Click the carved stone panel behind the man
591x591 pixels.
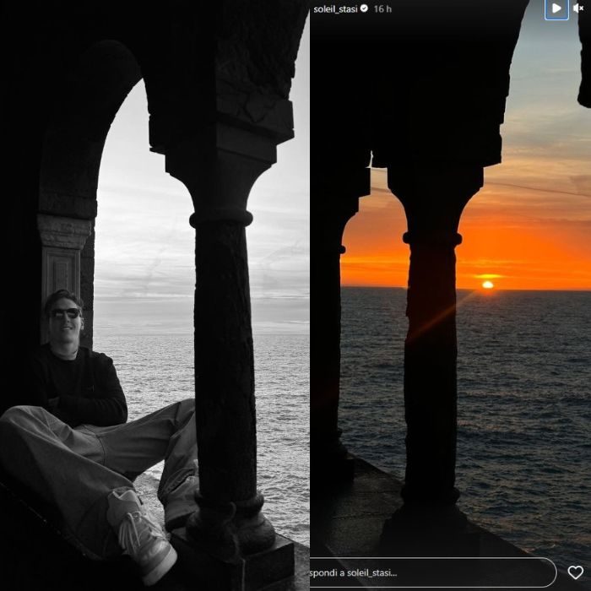click(x=59, y=270)
